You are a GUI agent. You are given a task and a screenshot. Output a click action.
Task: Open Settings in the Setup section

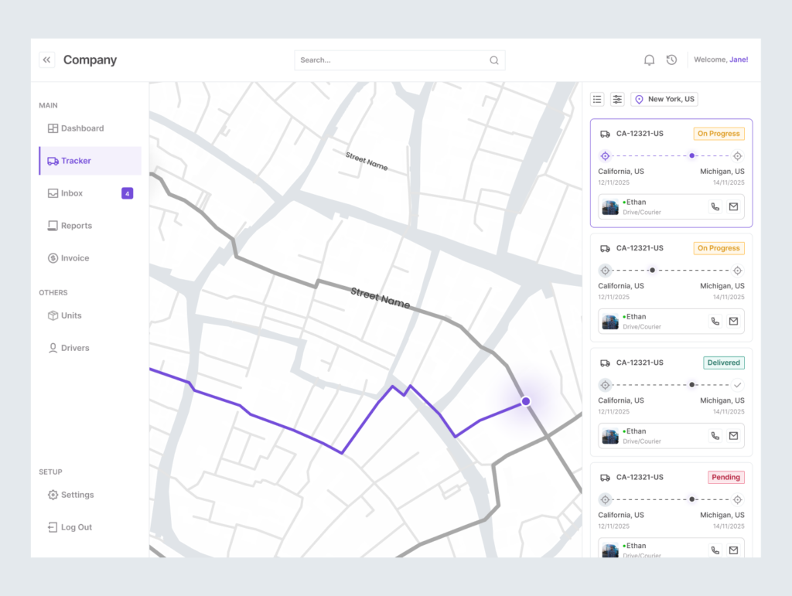[x=77, y=495]
